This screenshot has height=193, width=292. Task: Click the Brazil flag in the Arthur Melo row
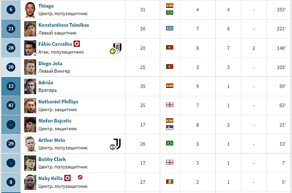(170, 143)
